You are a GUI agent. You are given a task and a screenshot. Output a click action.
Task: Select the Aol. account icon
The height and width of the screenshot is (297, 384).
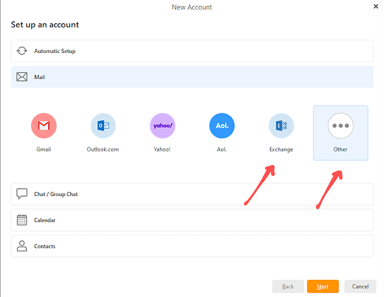pyautogui.click(x=222, y=126)
